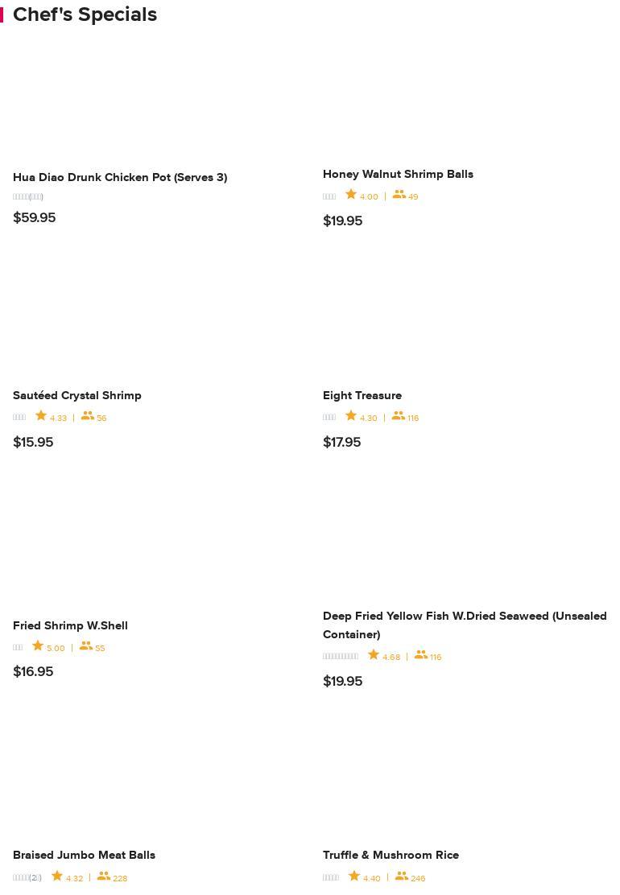Click the people icon beside Eight Treasure's 116 count
Viewport: 620px width, 895px height.
pyautogui.click(x=399, y=416)
